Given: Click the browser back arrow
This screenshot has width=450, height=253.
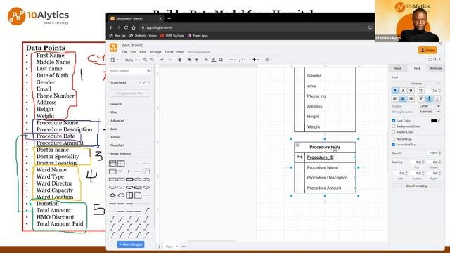Looking at the screenshot, I should pos(111,27).
